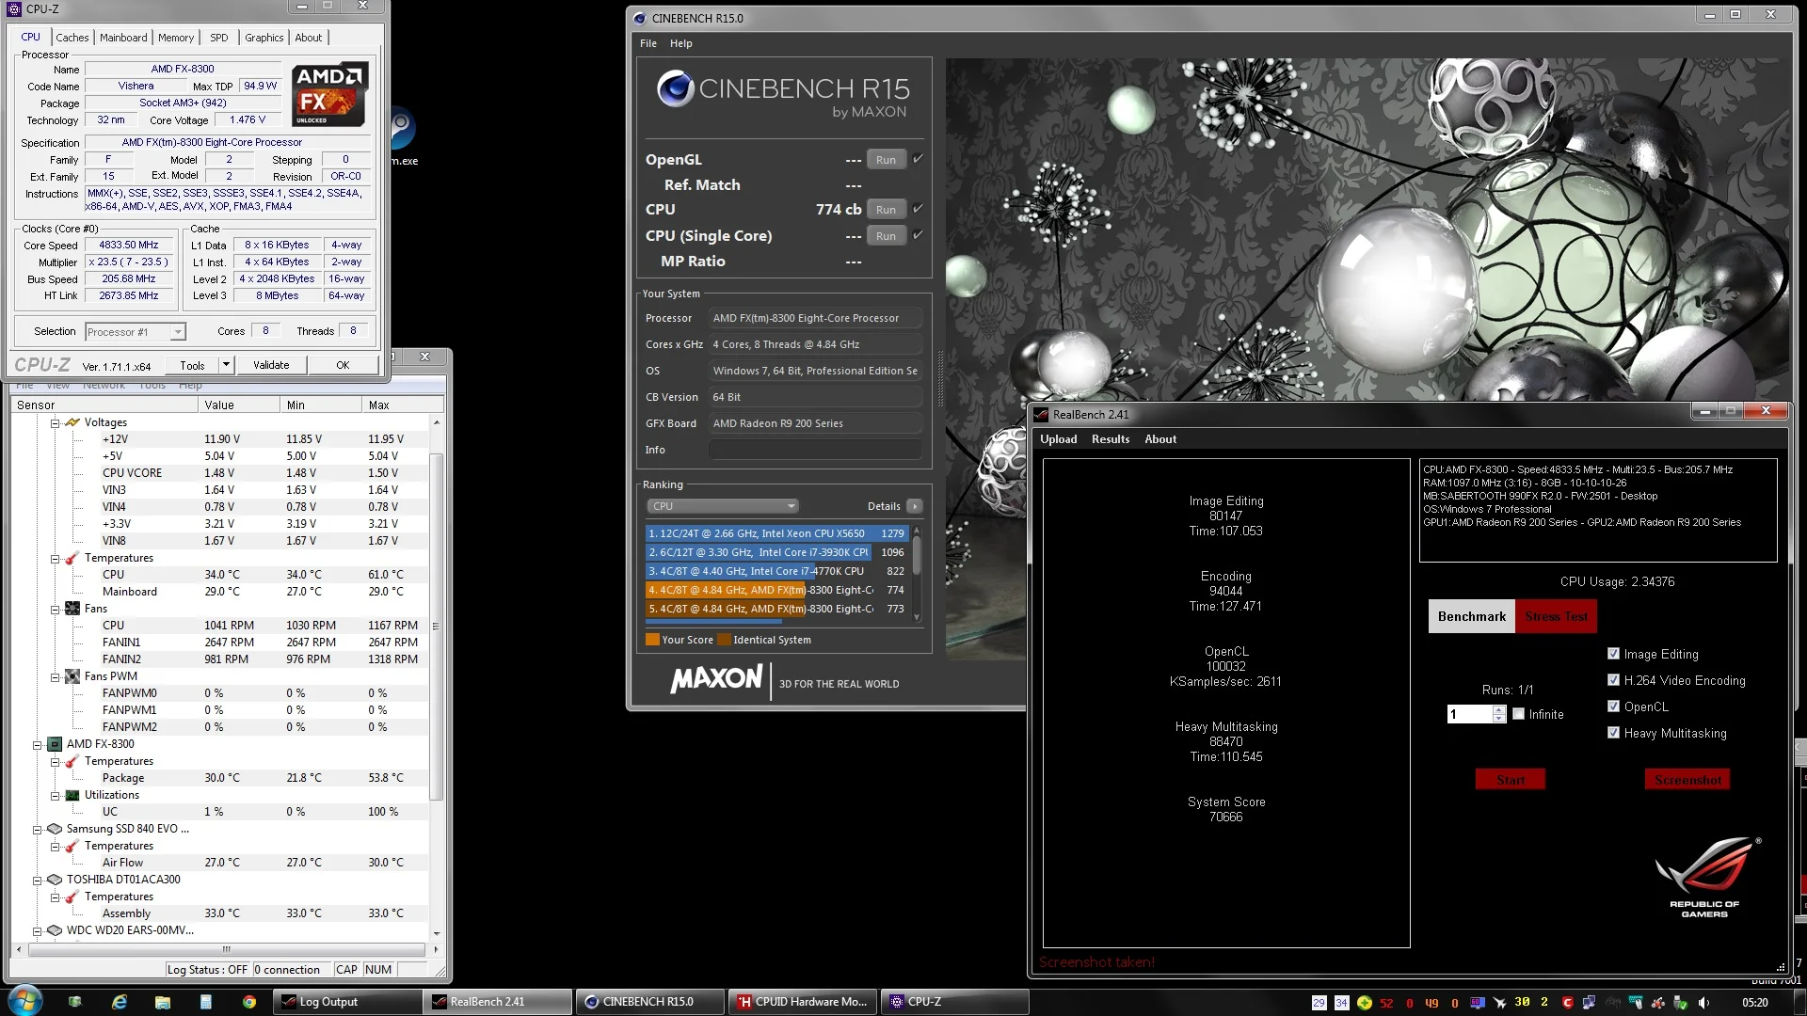Open the CPU-Z Tools dropdown arrow
Image resolution: width=1807 pixels, height=1016 pixels.
click(x=226, y=365)
